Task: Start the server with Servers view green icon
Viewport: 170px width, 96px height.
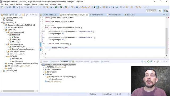Action: pyautogui.click(x=148, y=62)
